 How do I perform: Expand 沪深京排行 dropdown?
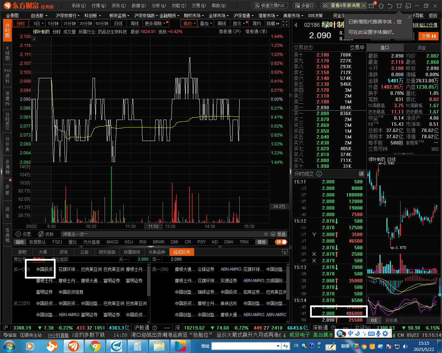pos(68,16)
